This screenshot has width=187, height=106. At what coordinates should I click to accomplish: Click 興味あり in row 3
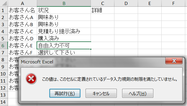pos(64,24)
